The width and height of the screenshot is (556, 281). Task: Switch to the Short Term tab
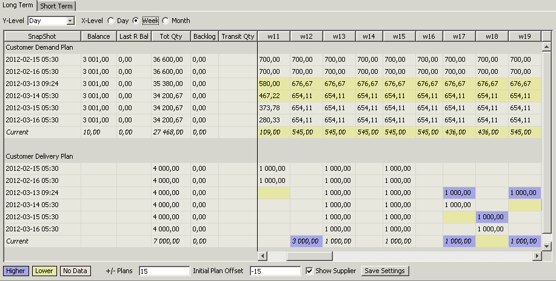(x=56, y=6)
